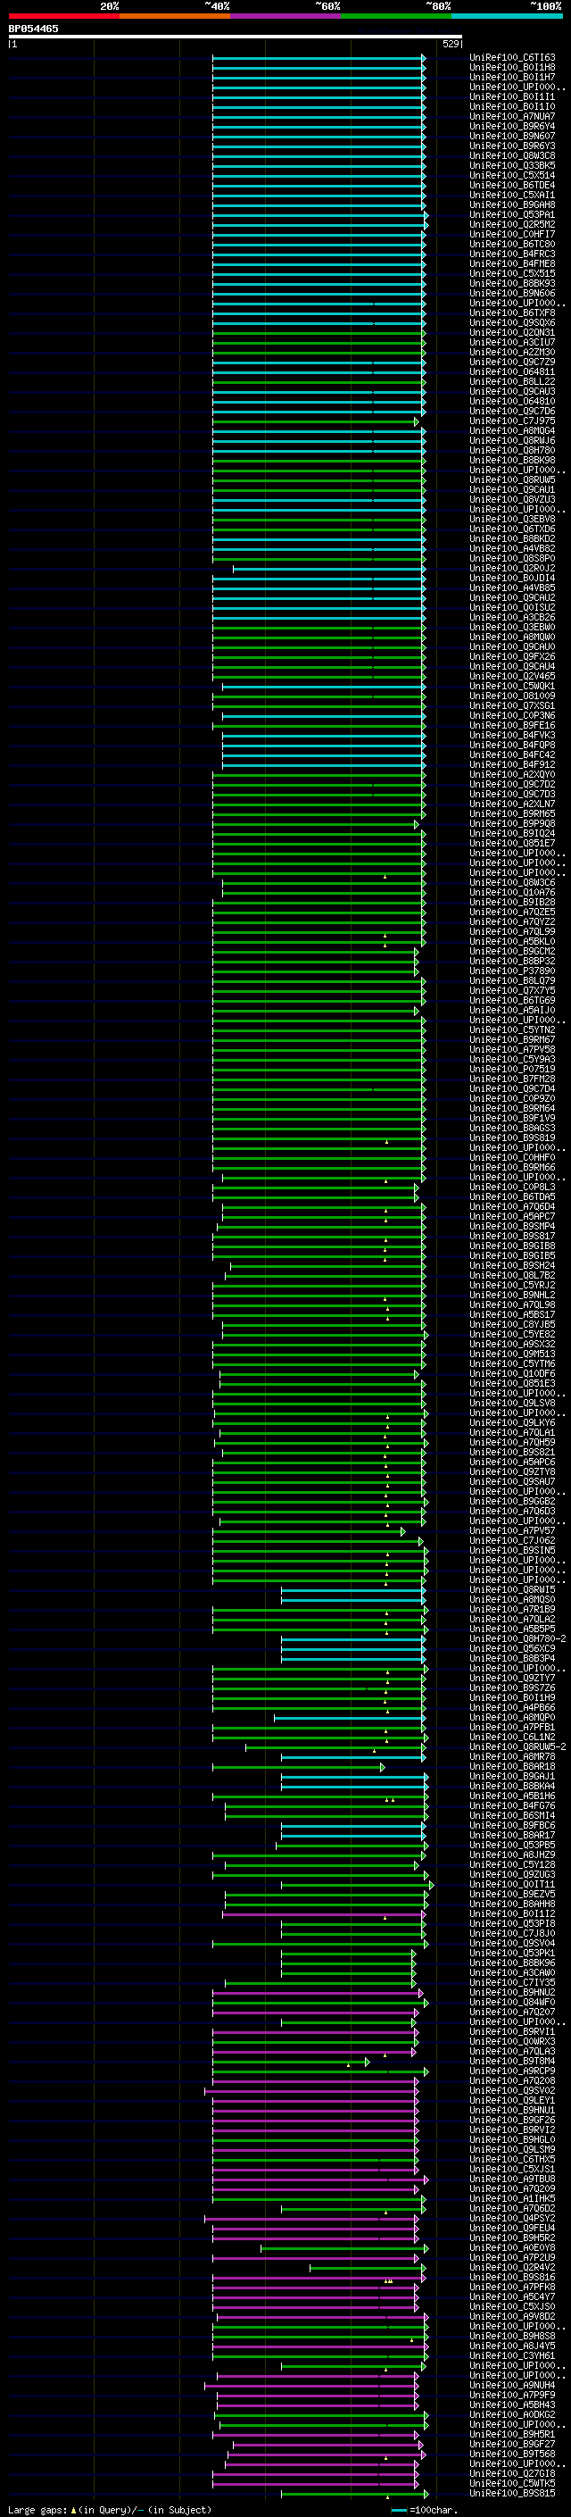Screen dimensions: 571x2517
Task: Open hit UniRef100_B0I1H8
Action: (512, 68)
